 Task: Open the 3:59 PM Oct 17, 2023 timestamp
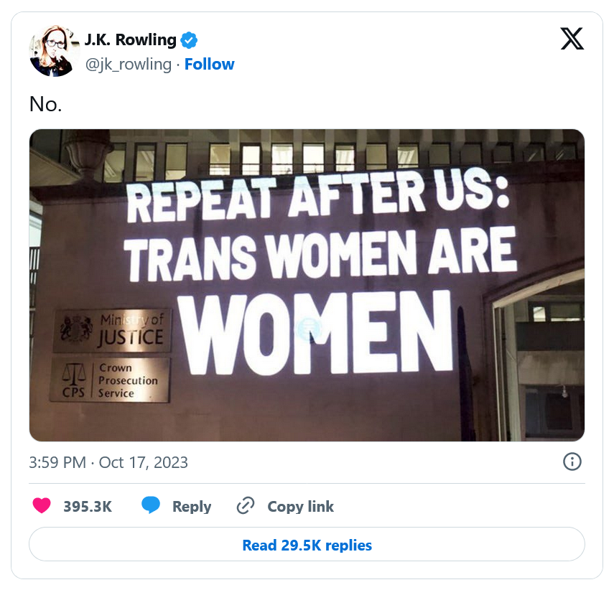108,462
